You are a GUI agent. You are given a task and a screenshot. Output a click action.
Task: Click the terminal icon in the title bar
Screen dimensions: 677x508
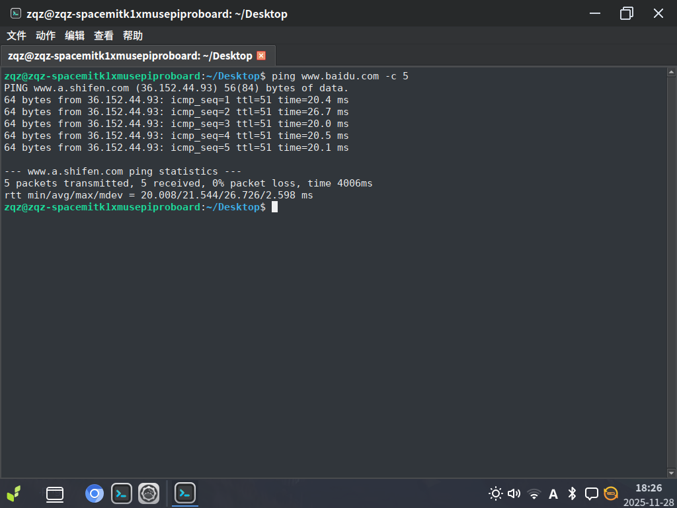(16, 13)
